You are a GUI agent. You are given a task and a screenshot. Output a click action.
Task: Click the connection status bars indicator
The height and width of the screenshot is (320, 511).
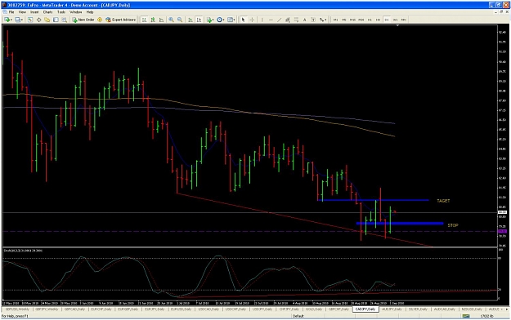pyautogui.click(x=466, y=316)
